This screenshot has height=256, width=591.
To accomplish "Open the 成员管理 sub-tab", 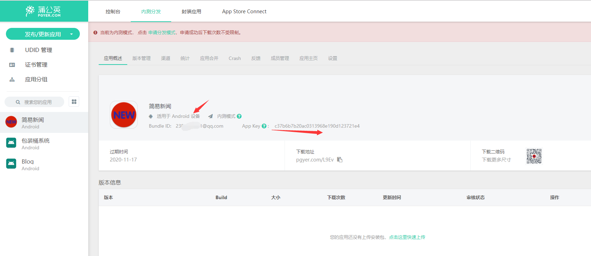I will 280,58.
